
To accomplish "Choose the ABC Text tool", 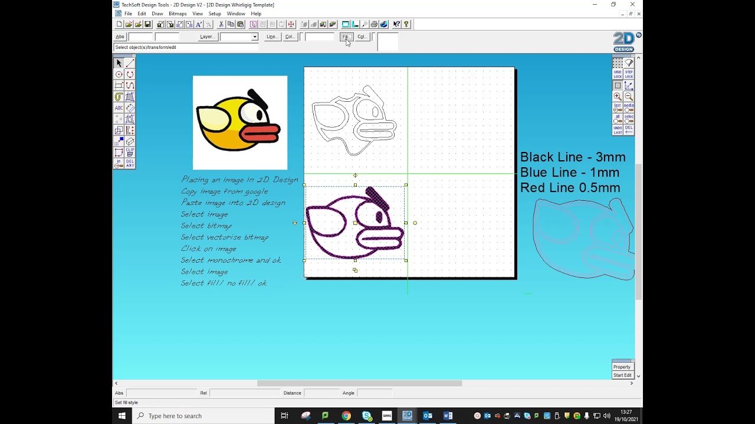I will [119, 108].
